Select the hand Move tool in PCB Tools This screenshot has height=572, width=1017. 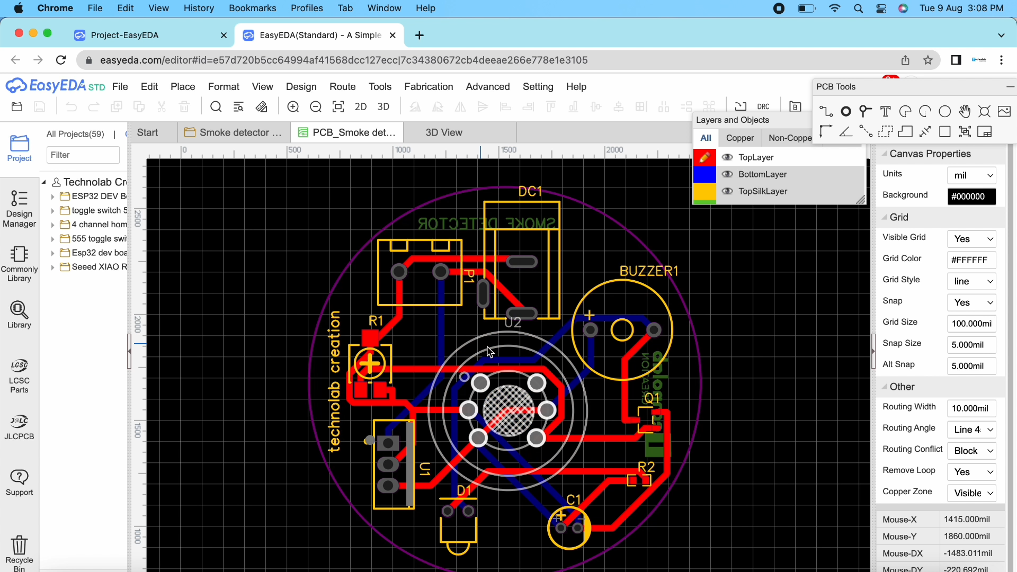click(x=965, y=111)
